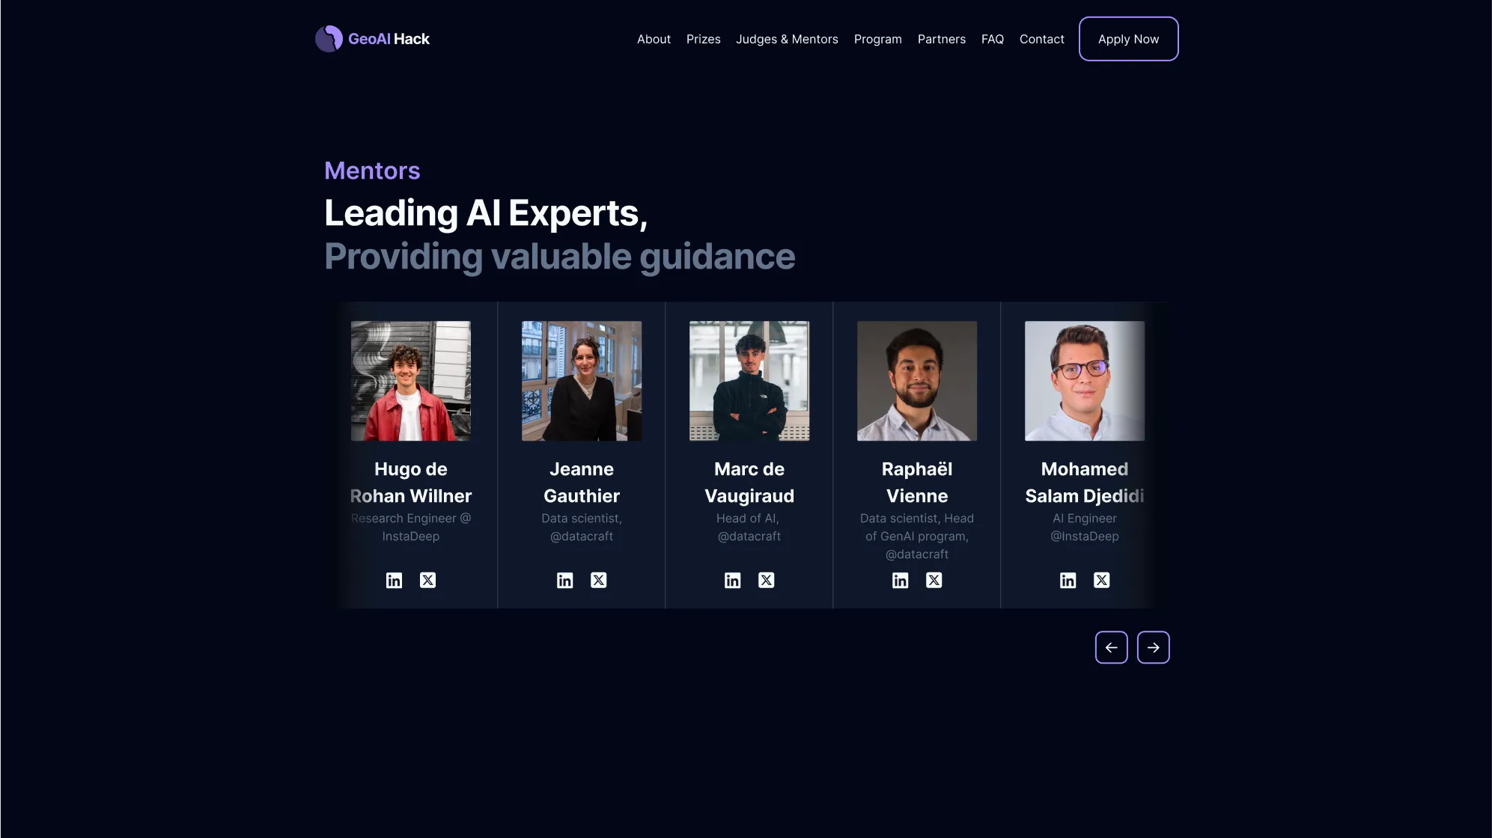Click Raphaël Vienne's X icon

934,581
